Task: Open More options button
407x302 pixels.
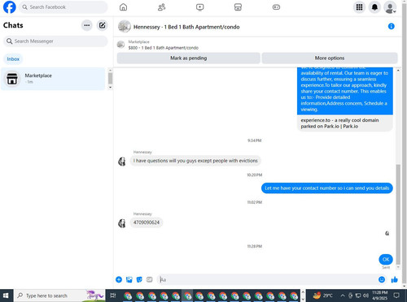Action: [330, 58]
